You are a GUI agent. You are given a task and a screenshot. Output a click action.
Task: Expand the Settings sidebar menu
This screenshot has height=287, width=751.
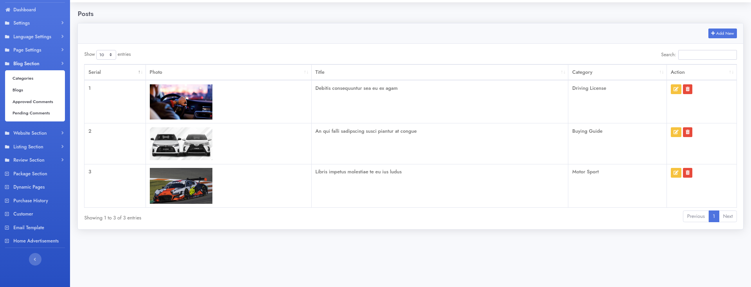tap(34, 23)
